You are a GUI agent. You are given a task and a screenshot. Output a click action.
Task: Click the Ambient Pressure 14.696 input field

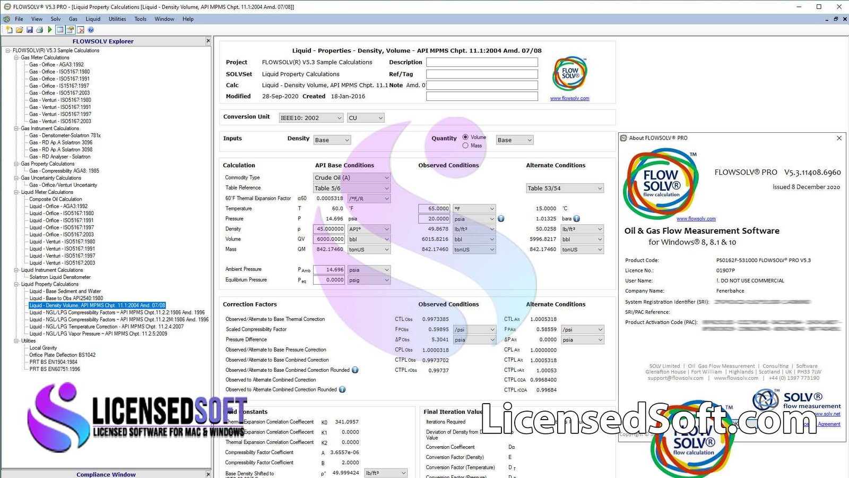tap(329, 270)
